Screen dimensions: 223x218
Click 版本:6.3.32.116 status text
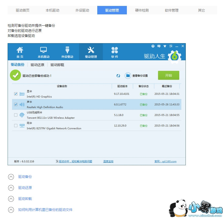tap(24, 161)
